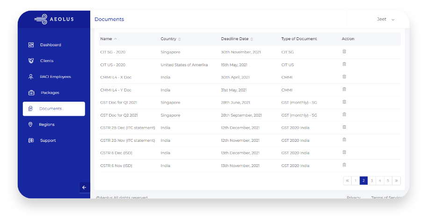Screen dimensions: 427x223
Task: Sort table by Name column
Action: (109, 39)
